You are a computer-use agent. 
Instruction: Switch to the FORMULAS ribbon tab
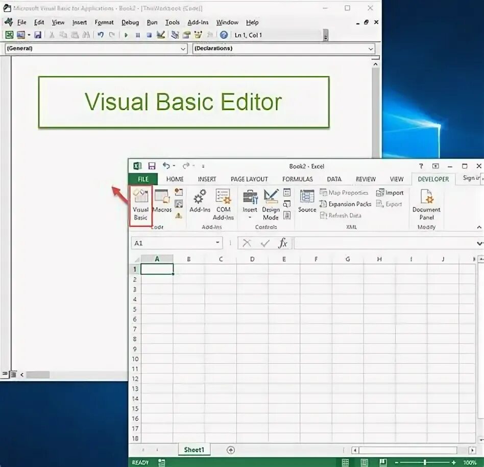[x=297, y=179]
